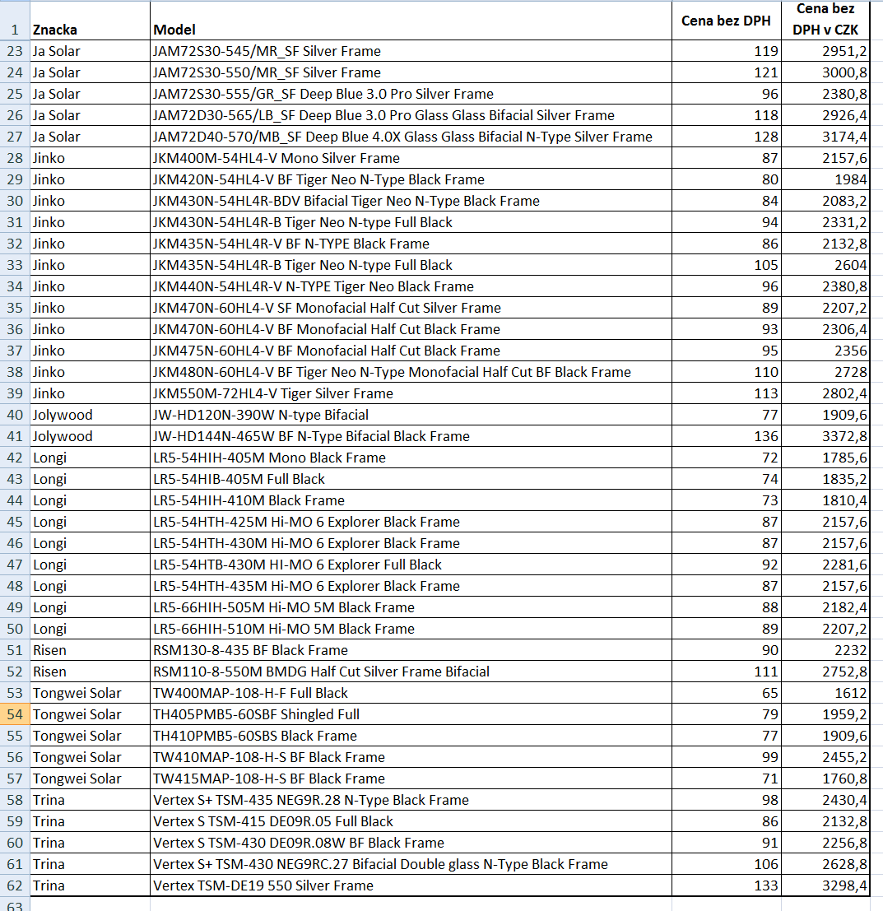Screen dimensions: 883x911
Task: Click cell LR5-54HIH-405M Mono Black Frame
Action: (x=411, y=458)
